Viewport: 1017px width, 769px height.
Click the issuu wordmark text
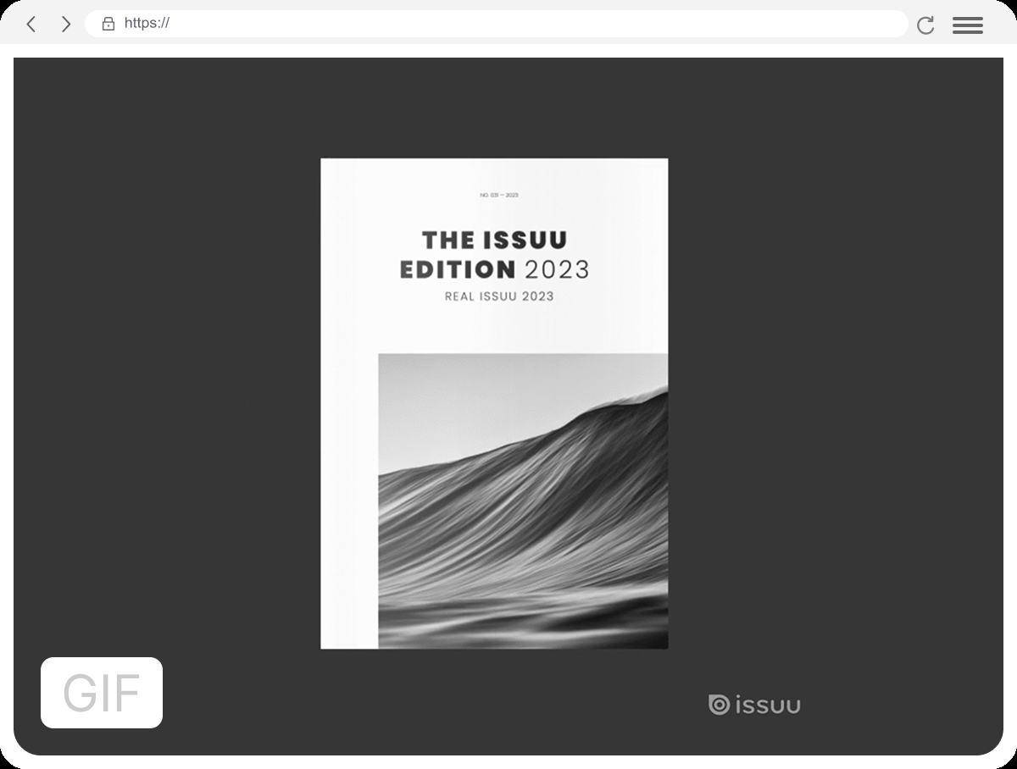click(x=768, y=705)
